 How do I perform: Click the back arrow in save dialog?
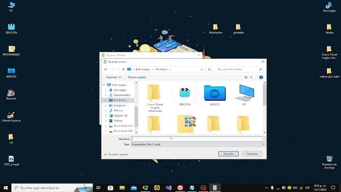(106, 69)
